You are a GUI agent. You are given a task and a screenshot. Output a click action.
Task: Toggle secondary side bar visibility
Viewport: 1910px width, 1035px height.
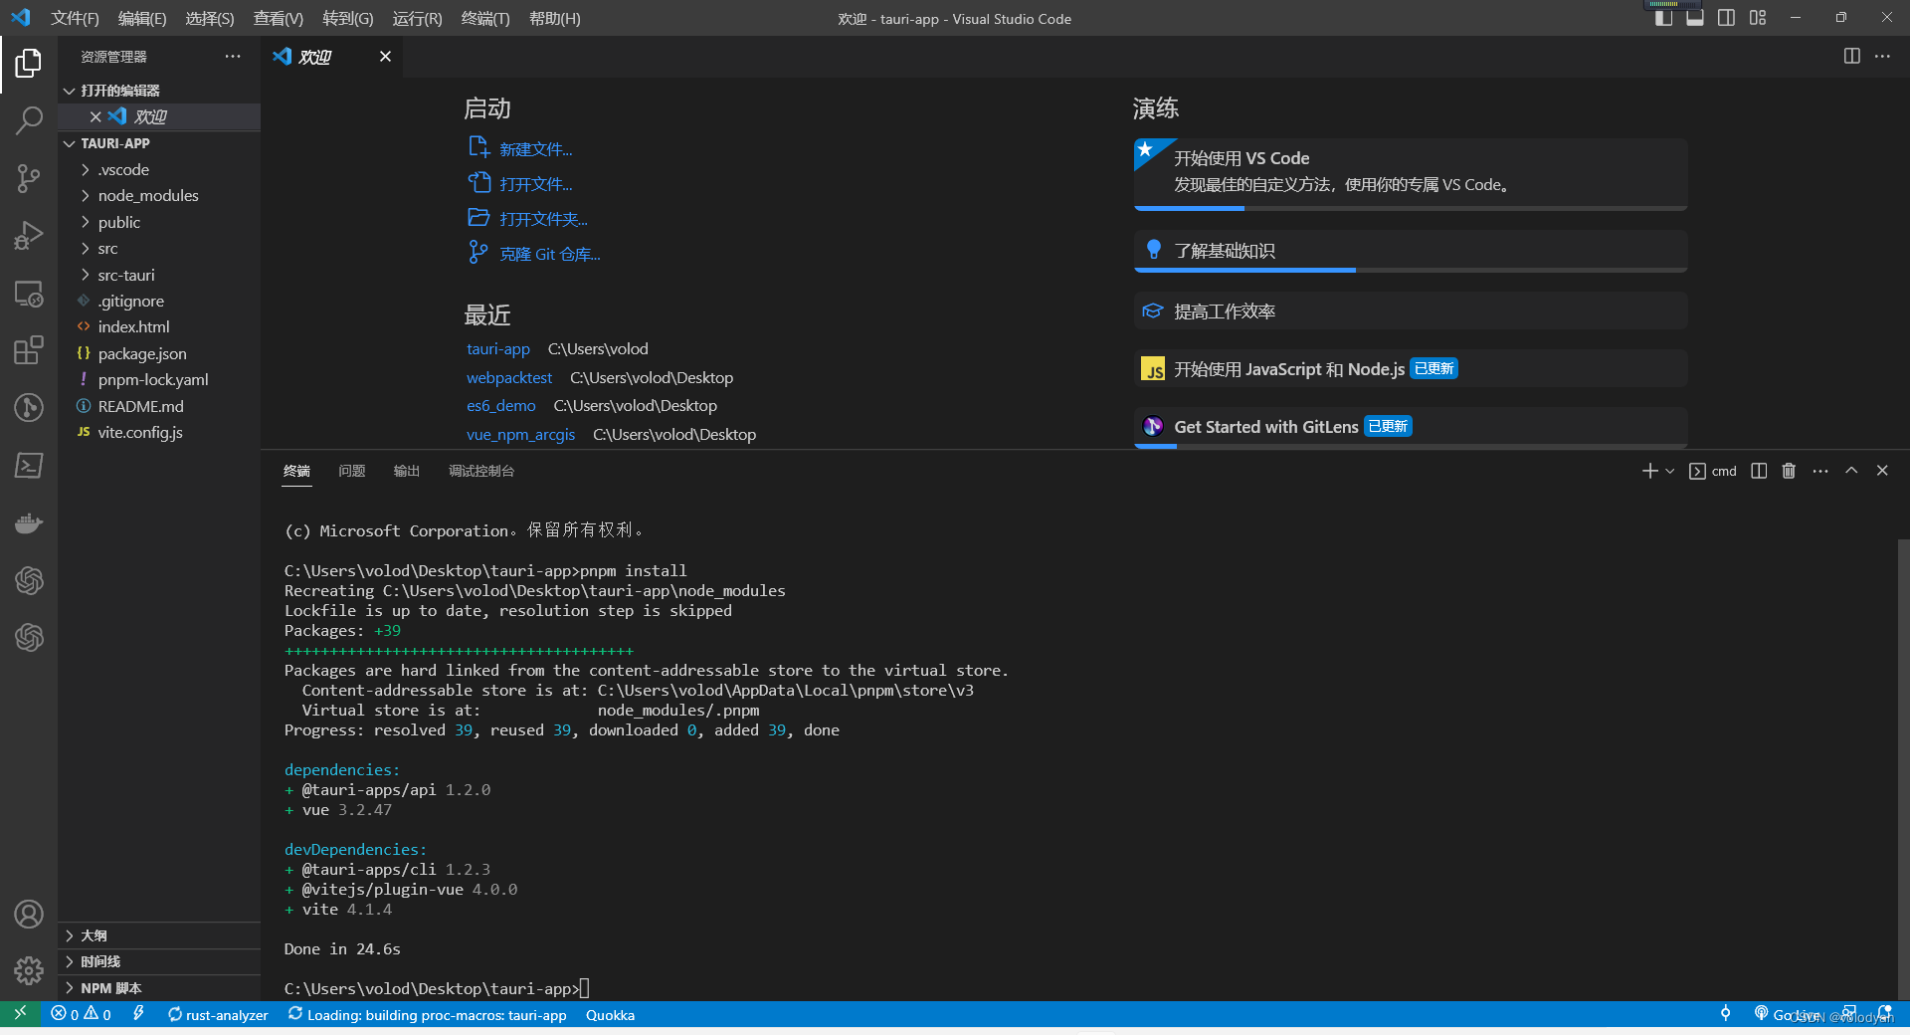[1726, 18]
